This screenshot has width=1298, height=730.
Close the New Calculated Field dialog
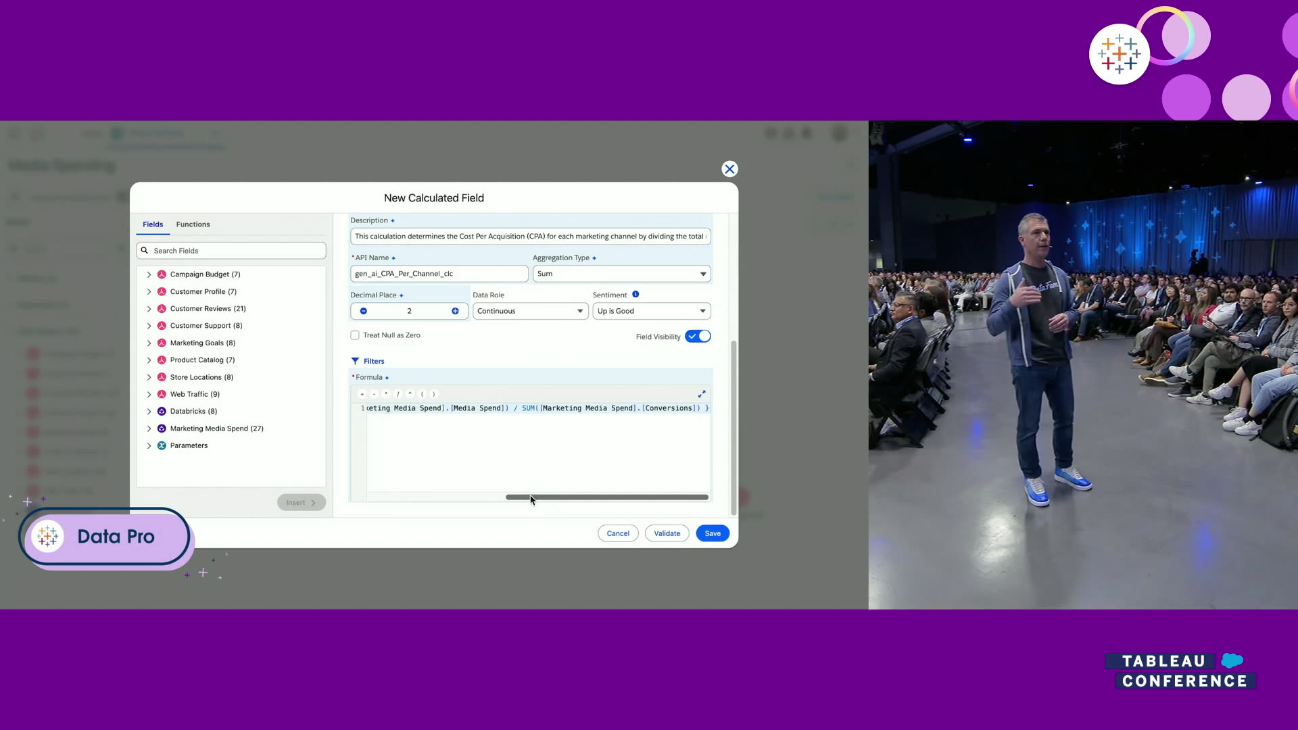(729, 169)
